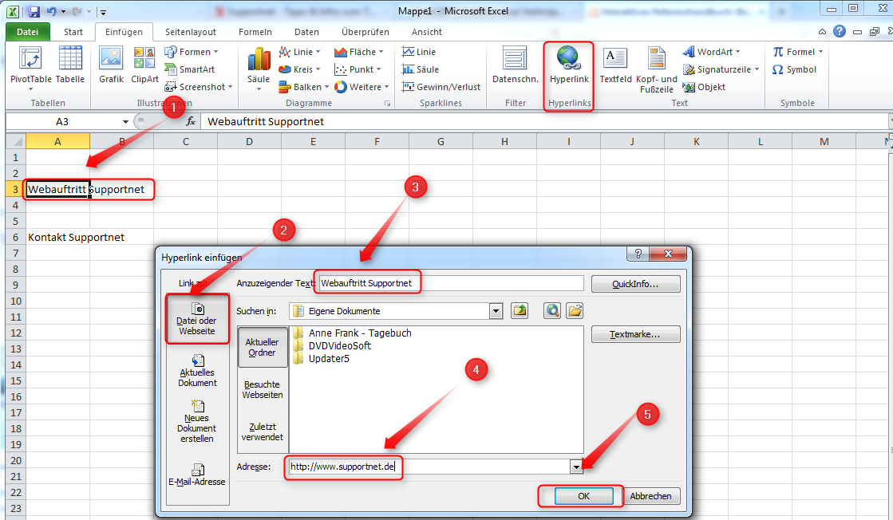Choose Aktuelles Dokument link type
The width and height of the screenshot is (893, 520).
point(197,370)
